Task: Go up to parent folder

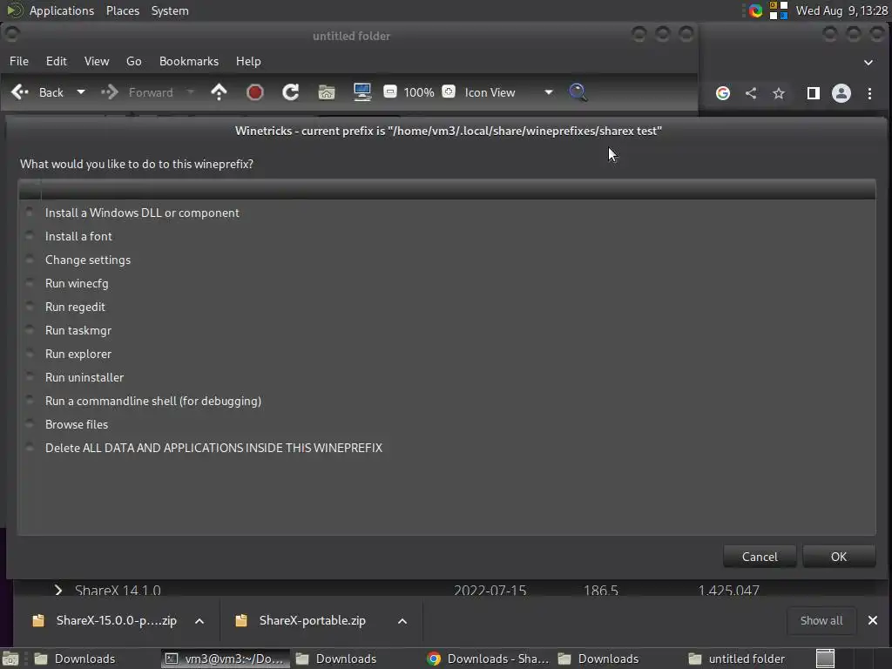Action: [219, 92]
